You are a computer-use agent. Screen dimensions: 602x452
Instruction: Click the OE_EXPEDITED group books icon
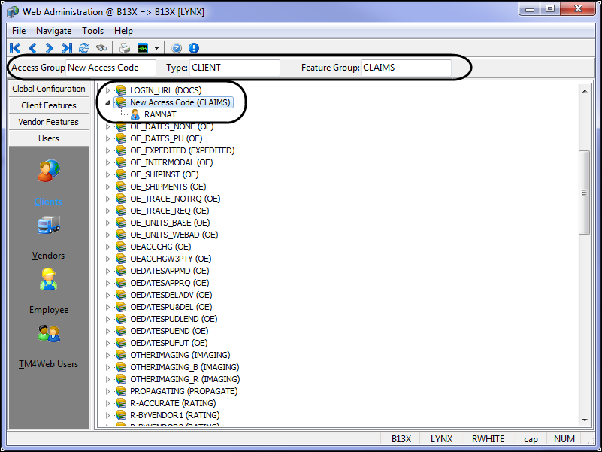point(121,150)
